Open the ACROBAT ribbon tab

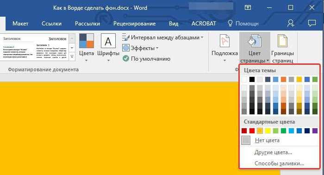[204, 24]
